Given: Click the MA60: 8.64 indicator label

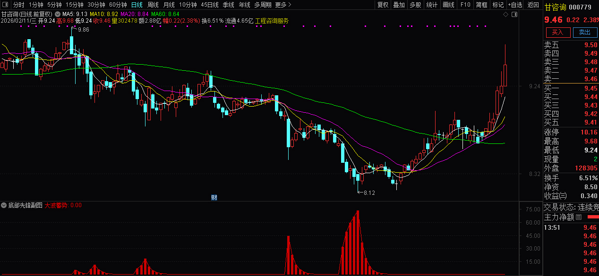Looking at the screenshot, I should (165, 14).
